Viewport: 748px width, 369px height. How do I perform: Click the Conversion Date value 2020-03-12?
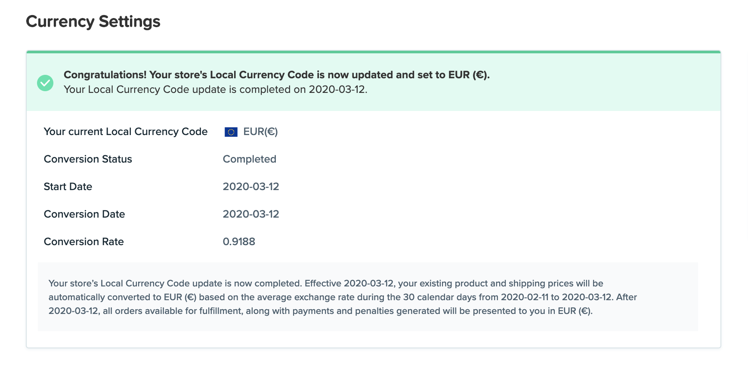tap(251, 214)
